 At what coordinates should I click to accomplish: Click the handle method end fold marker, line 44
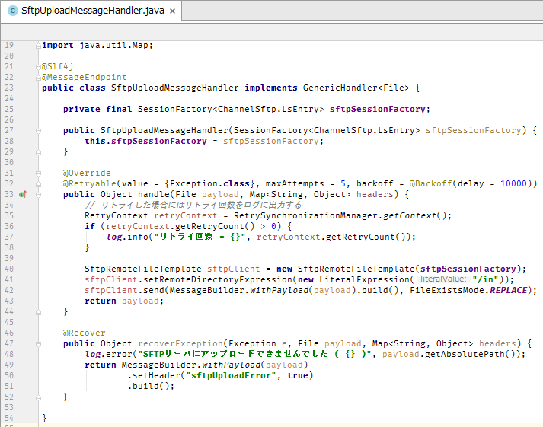38,312
